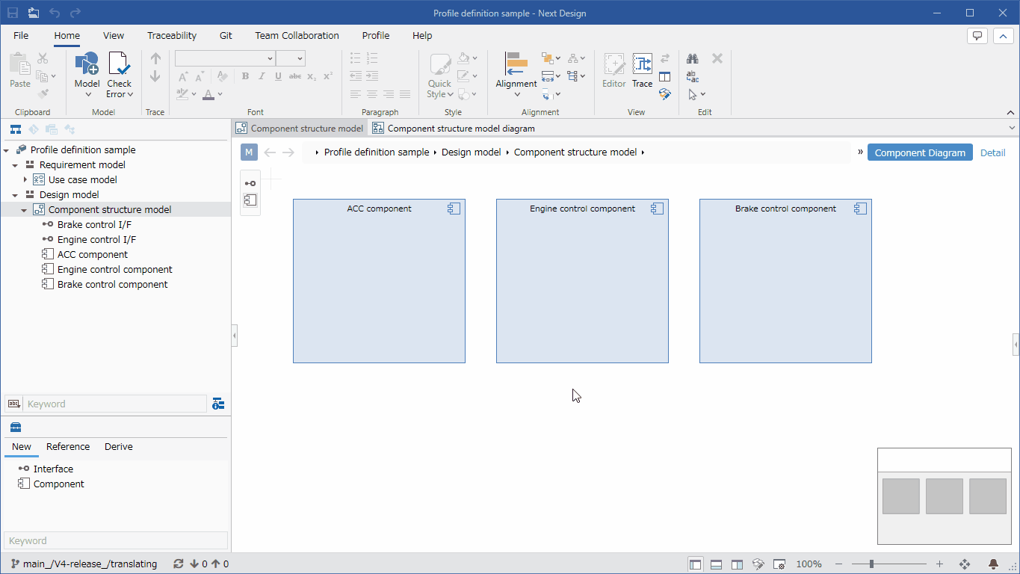Click the Git sync arrows in status bar
The height and width of the screenshot is (574, 1020).
pos(178,564)
